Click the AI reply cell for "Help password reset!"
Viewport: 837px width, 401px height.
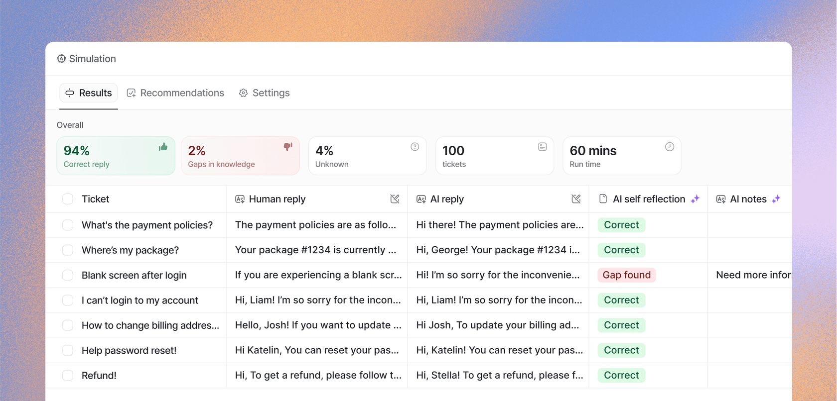point(499,350)
